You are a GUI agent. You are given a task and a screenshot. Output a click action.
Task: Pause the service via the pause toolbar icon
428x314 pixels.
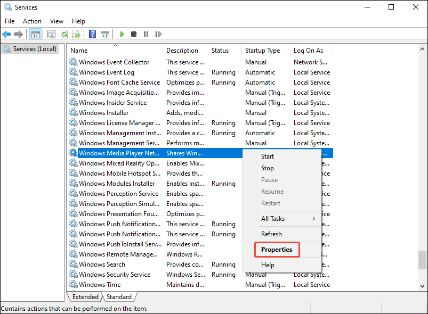coord(147,34)
